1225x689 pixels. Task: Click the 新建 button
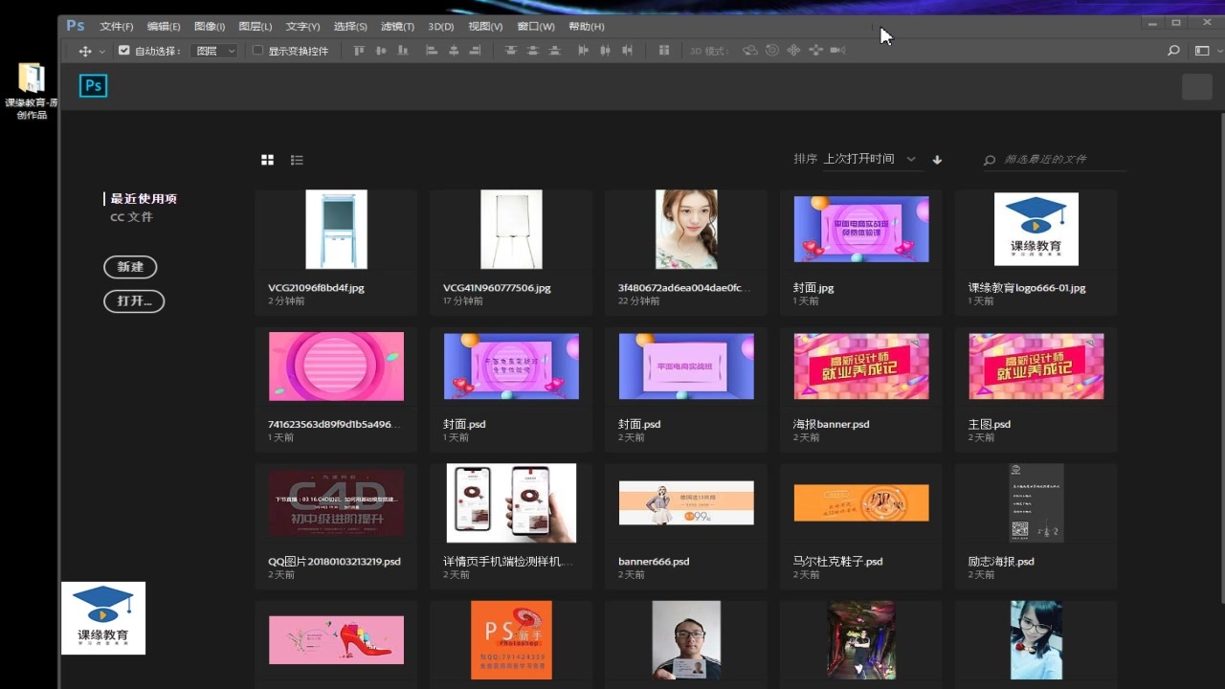[130, 267]
